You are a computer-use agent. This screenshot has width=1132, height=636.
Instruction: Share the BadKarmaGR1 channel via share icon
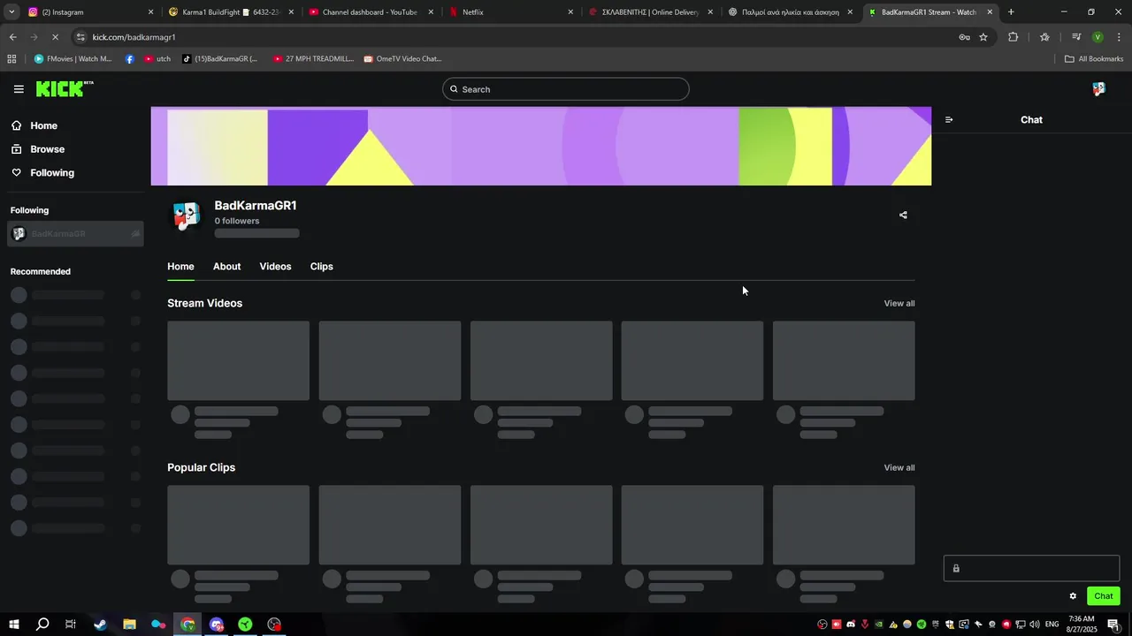tap(903, 215)
